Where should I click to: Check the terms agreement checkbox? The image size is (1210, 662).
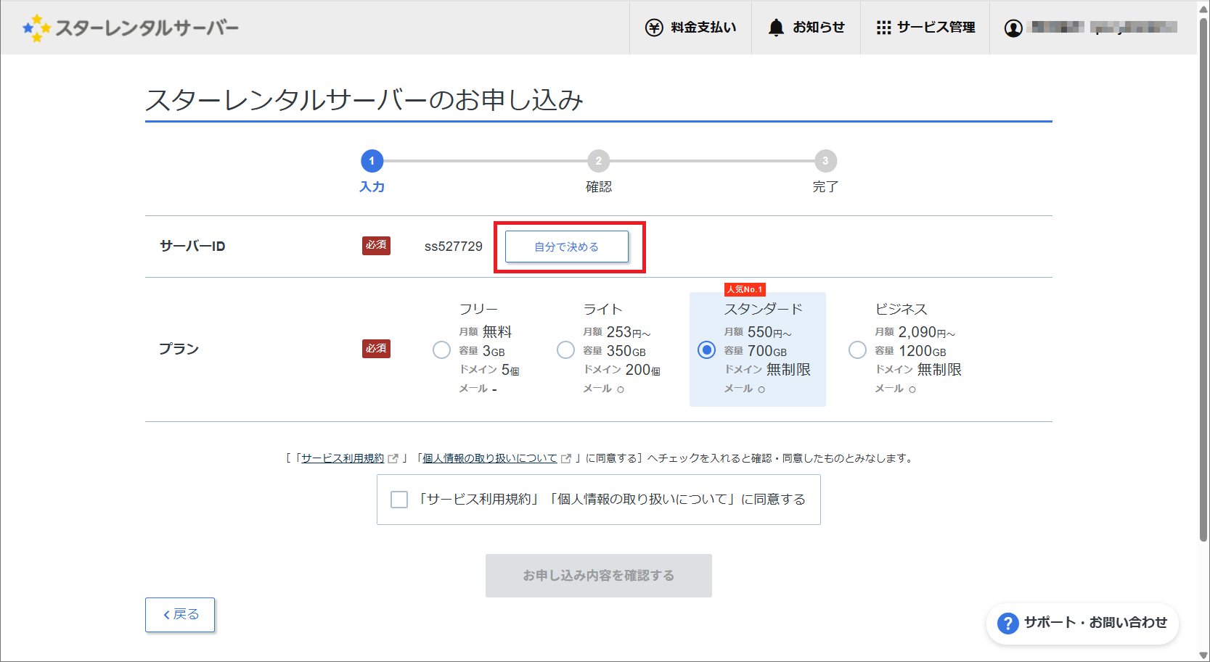pos(399,500)
